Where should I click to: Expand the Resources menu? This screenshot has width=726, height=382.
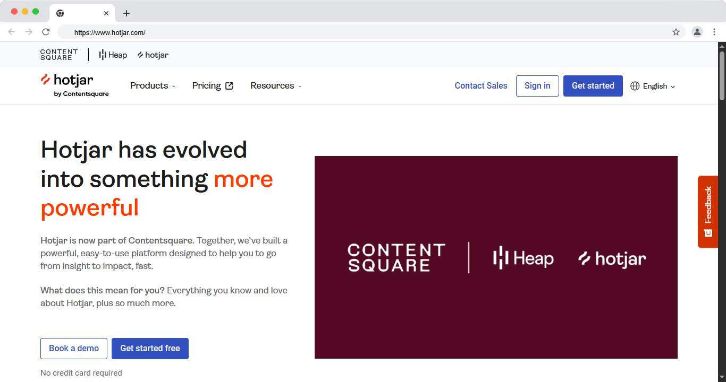click(276, 86)
